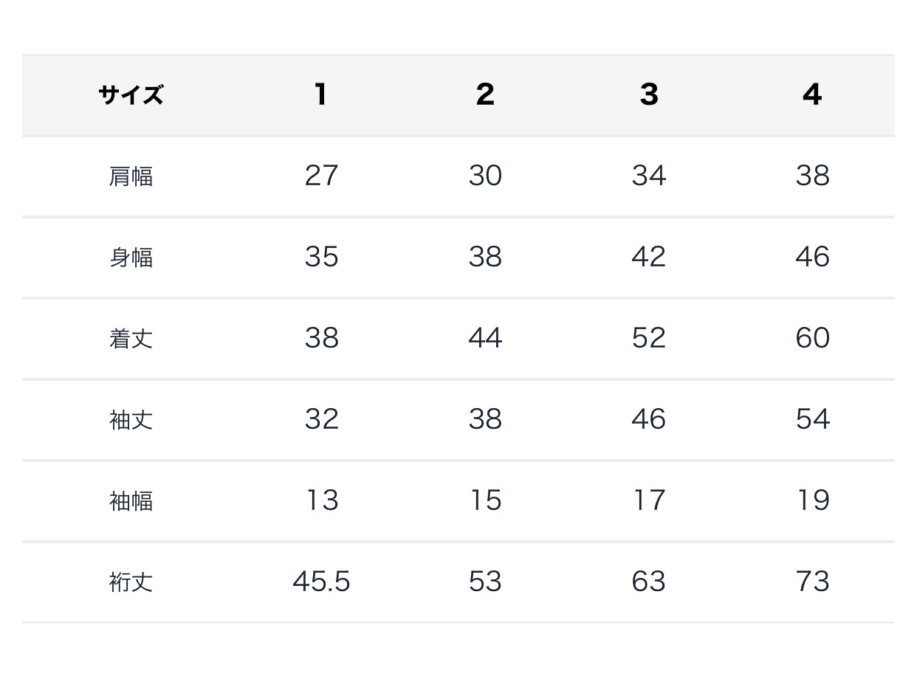Image resolution: width=917 pixels, height=676 pixels.
Task: Click the size 3 column header
Action: point(649,94)
